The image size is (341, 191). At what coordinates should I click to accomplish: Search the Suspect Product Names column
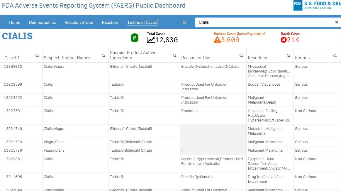104,56
